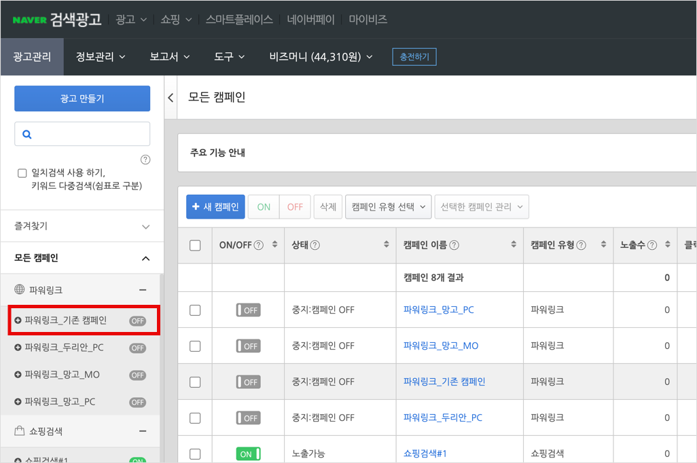Open help icon next to 상태 column header
Viewport: 697px width, 463px height.
(315, 245)
